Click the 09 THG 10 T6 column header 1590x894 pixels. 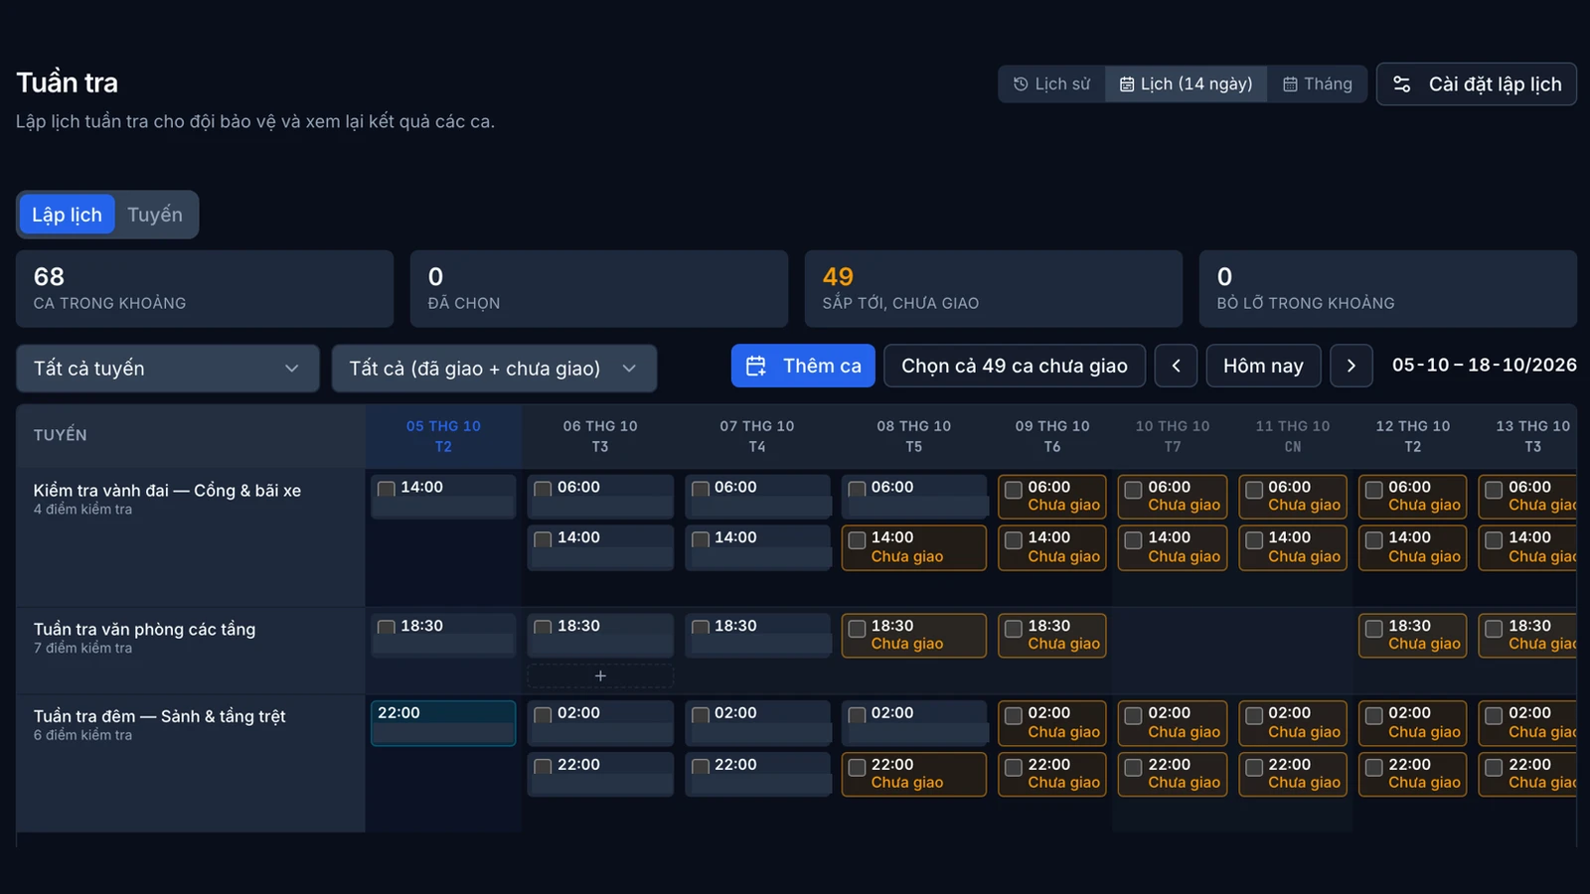tap(1052, 436)
